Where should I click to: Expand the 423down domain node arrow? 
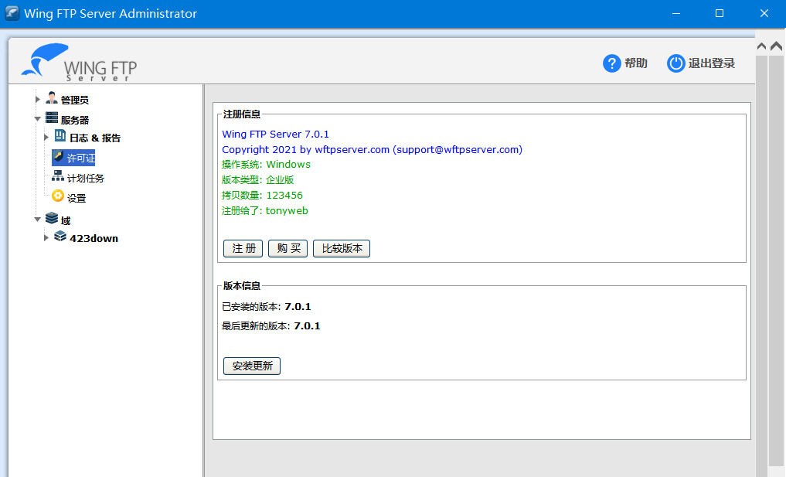pyautogui.click(x=46, y=238)
